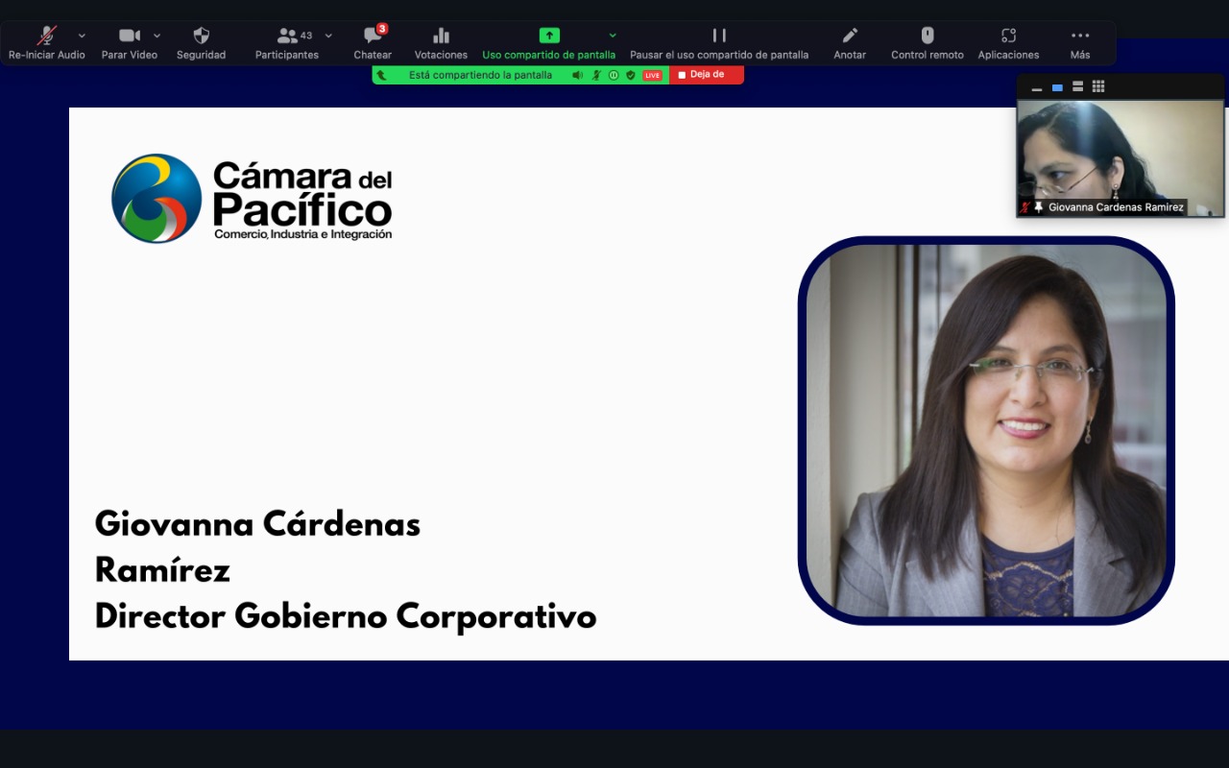Viewport: 1229px width, 768px height.
Task: Click Giovanna Cardenas Ramirez video thumbnail
Action: click(x=1121, y=159)
